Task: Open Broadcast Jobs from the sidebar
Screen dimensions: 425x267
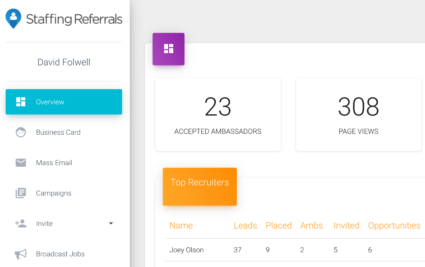Action: tap(60, 254)
